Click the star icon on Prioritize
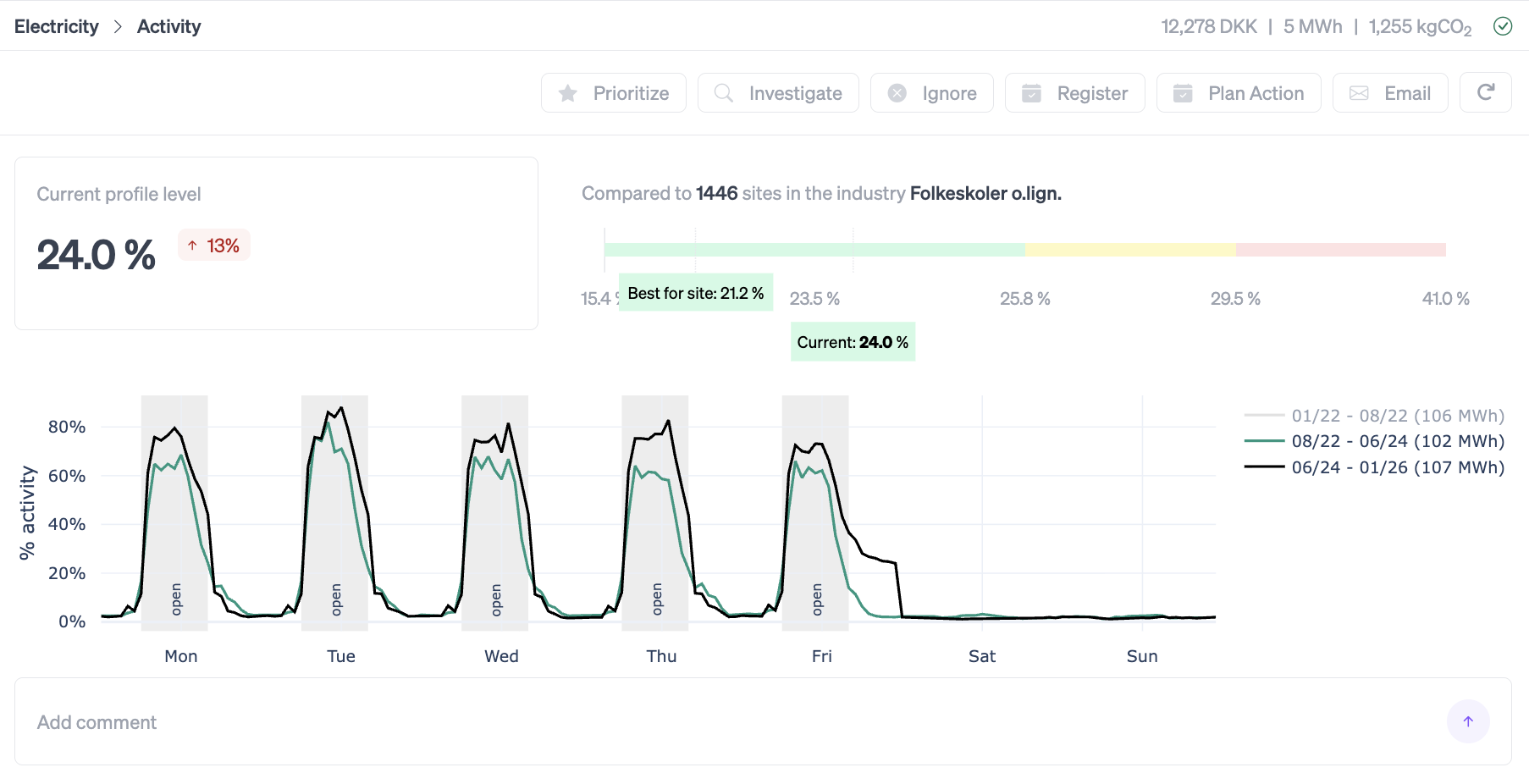Image resolution: width=1529 pixels, height=784 pixels. 568,93
